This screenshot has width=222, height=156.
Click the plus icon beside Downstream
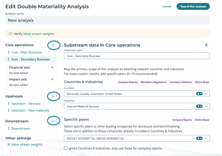(x=53, y=121)
